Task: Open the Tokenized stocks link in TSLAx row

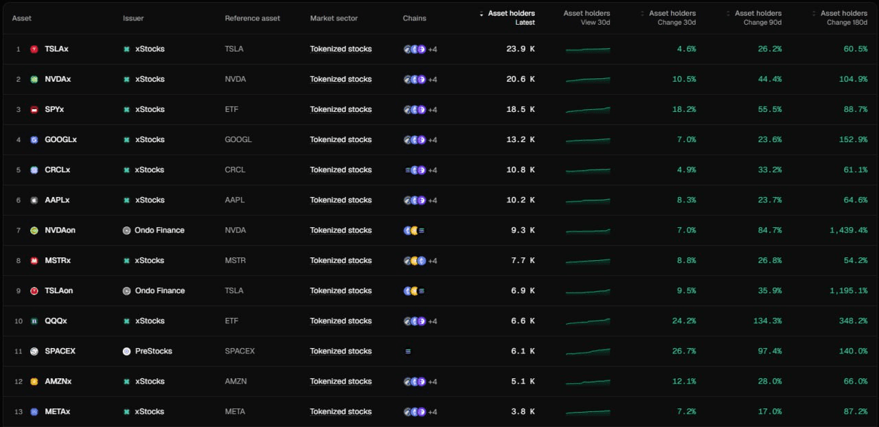Action: click(x=341, y=49)
